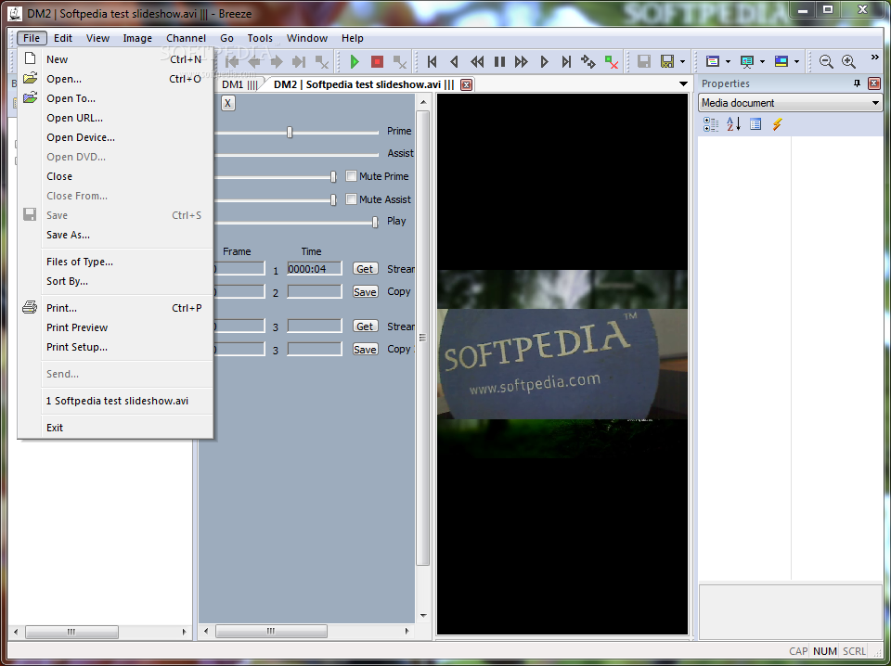Open the window layout dropdown arrow
This screenshot has width=891, height=666.
728,62
